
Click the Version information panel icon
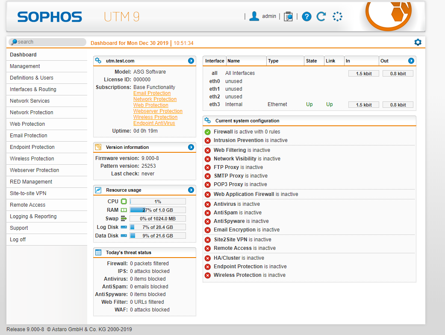pos(98,147)
